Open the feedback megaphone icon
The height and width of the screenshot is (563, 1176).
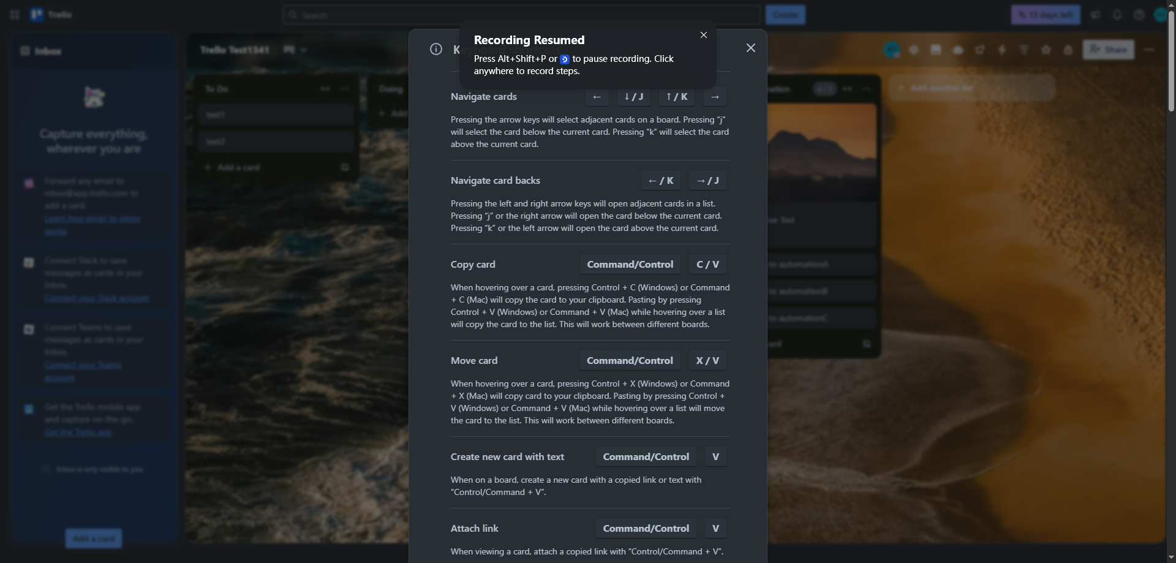[1095, 15]
